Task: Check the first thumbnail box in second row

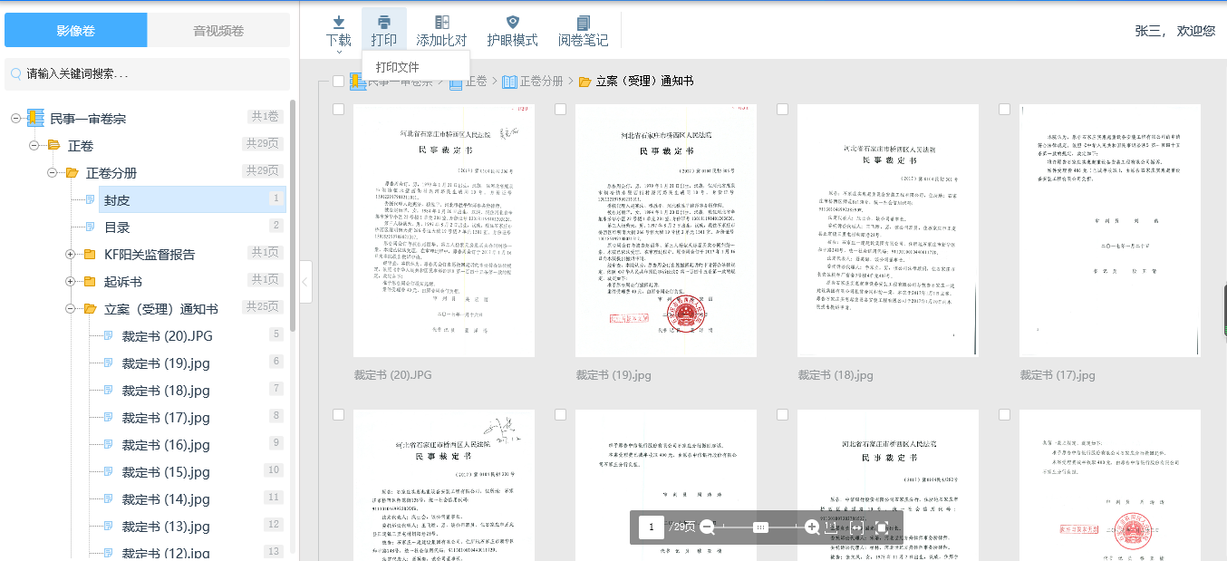Action: click(x=339, y=414)
